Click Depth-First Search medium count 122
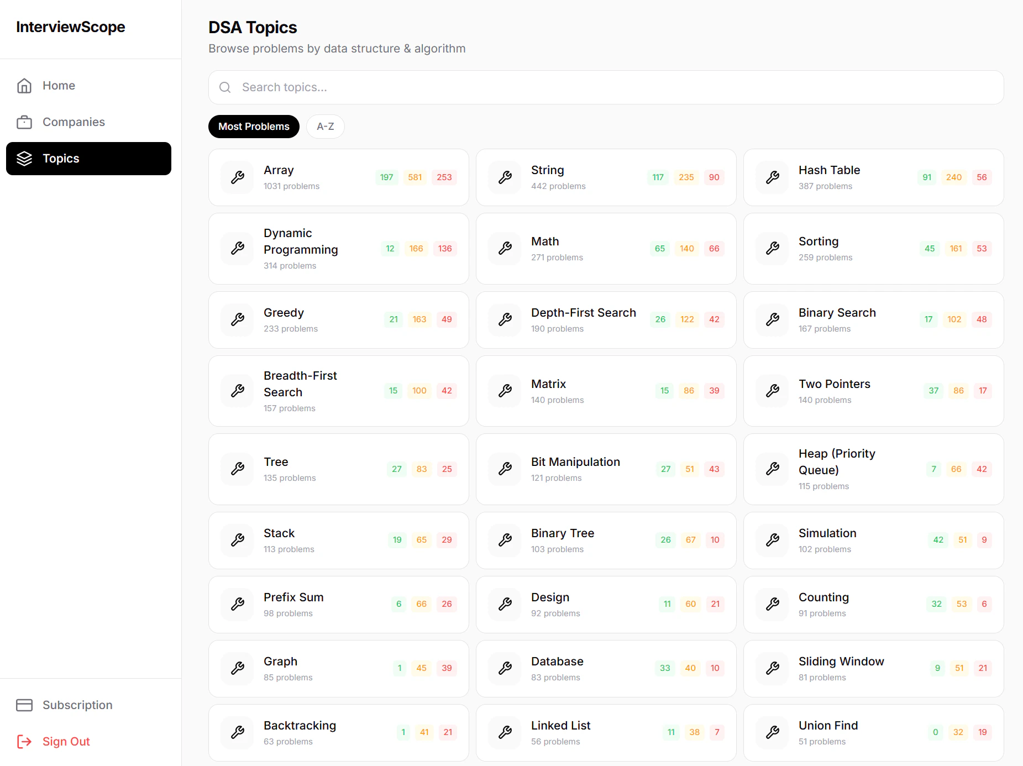Viewport: 1023px width, 766px height. click(x=687, y=319)
